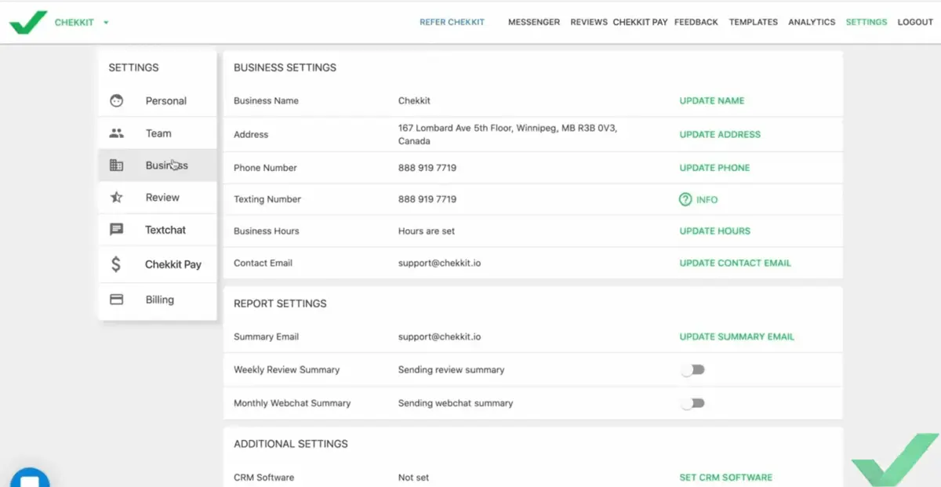
Task: Toggle the Weekly Review Summary switch
Action: (x=692, y=369)
